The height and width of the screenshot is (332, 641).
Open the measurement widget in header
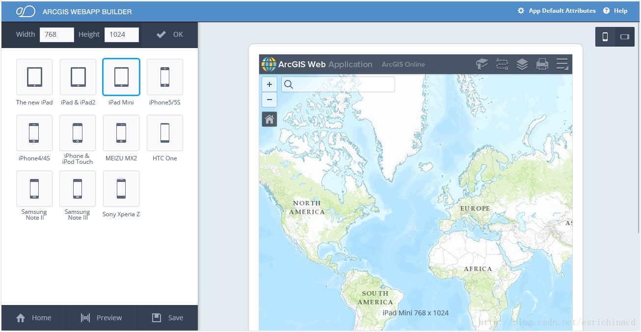click(x=502, y=64)
